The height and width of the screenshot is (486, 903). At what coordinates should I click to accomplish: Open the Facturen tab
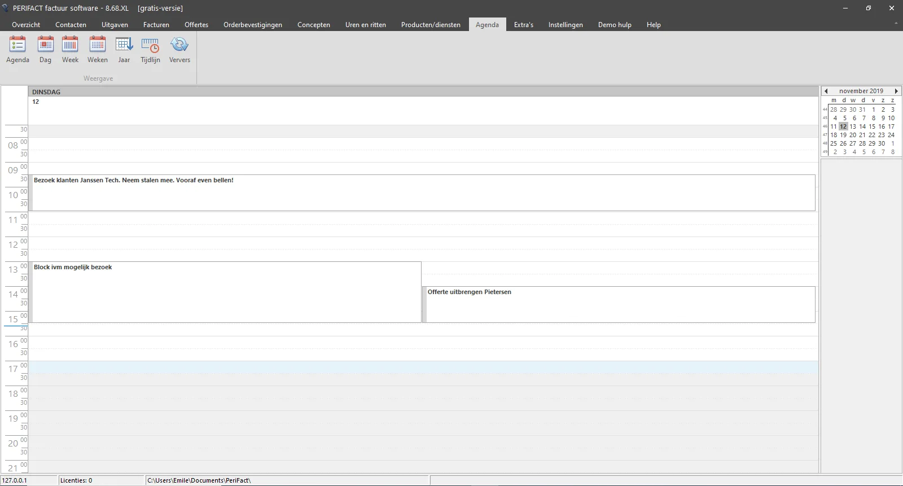(156, 25)
